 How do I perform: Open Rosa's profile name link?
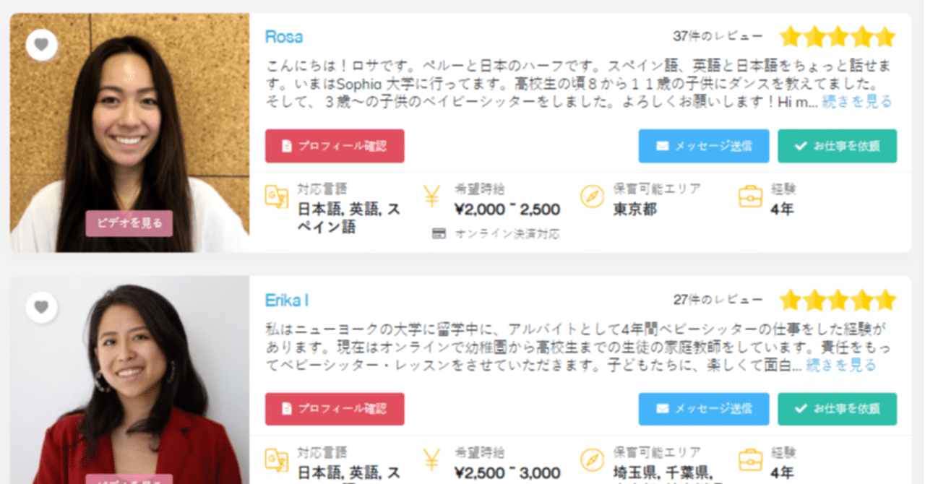(x=284, y=37)
